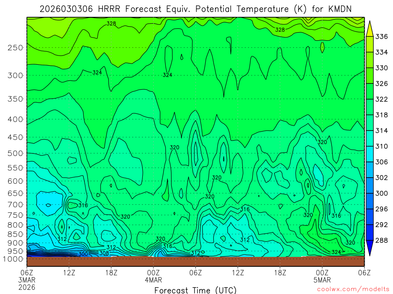Image resolution: width=393 pixels, height=294 pixels.
Task: Click the 310 colorbar label
Action: tap(381, 146)
